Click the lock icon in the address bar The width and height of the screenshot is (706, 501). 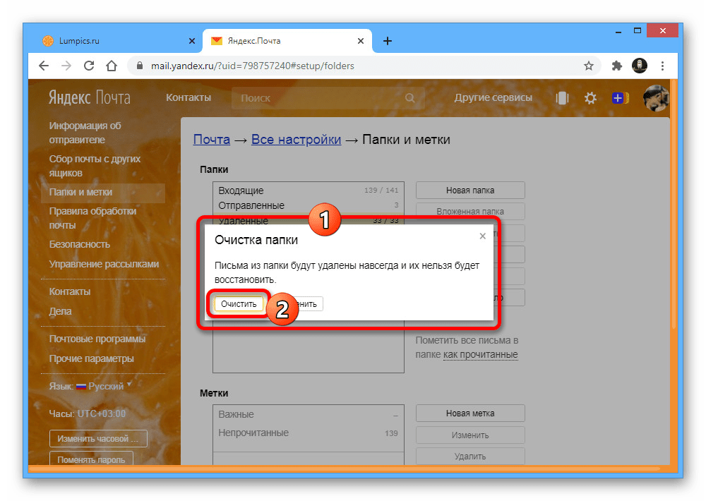coord(140,65)
